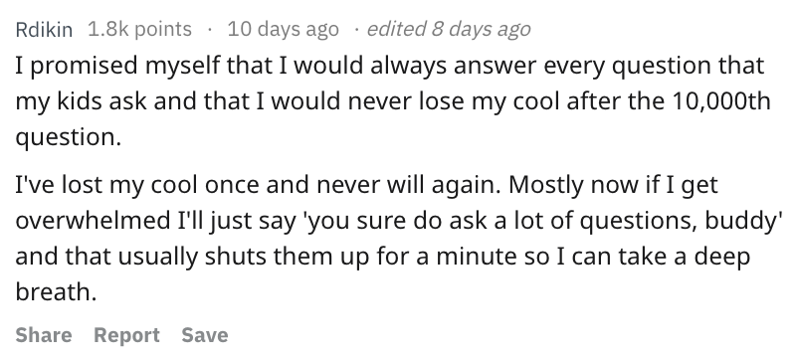This screenshot has height=361, width=797.
Task: Click the separator dot after the points
Action: pos(209,30)
